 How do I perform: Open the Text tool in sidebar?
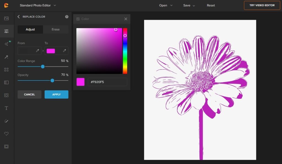tap(6, 108)
